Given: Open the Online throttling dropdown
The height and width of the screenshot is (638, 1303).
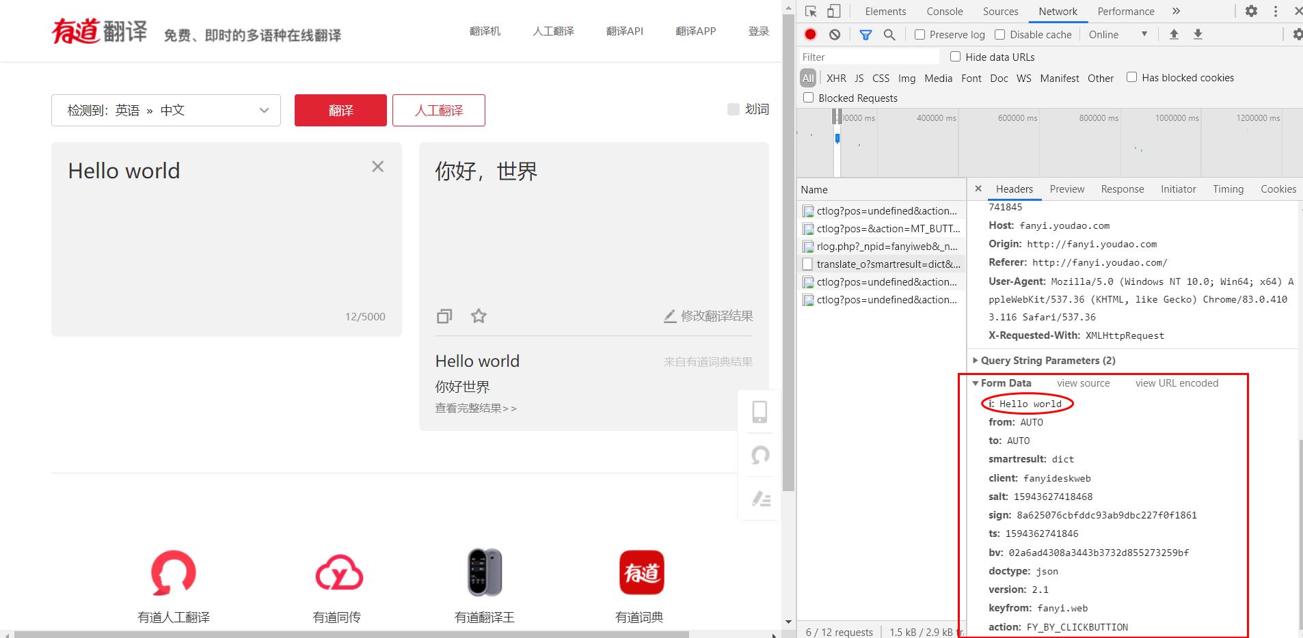Looking at the screenshot, I should (x=1118, y=34).
